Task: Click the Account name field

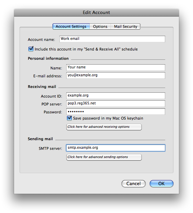Action: click(112, 39)
